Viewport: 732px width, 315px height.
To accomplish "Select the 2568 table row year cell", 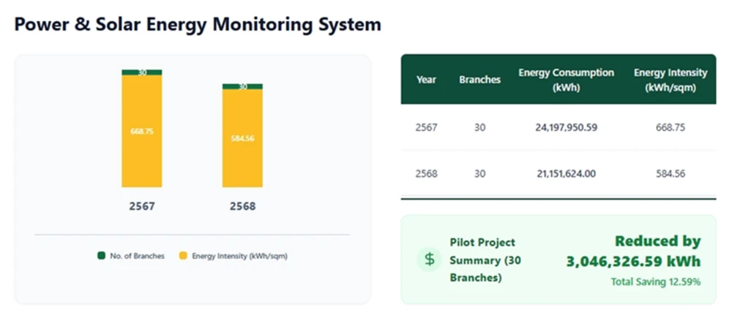I will [x=426, y=174].
